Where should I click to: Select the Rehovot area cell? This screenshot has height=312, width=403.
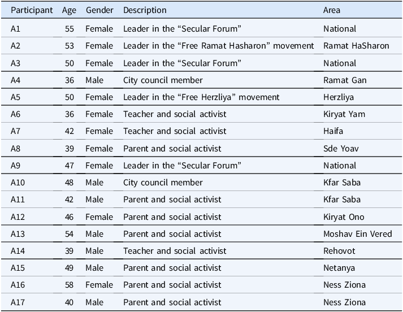coord(339,251)
